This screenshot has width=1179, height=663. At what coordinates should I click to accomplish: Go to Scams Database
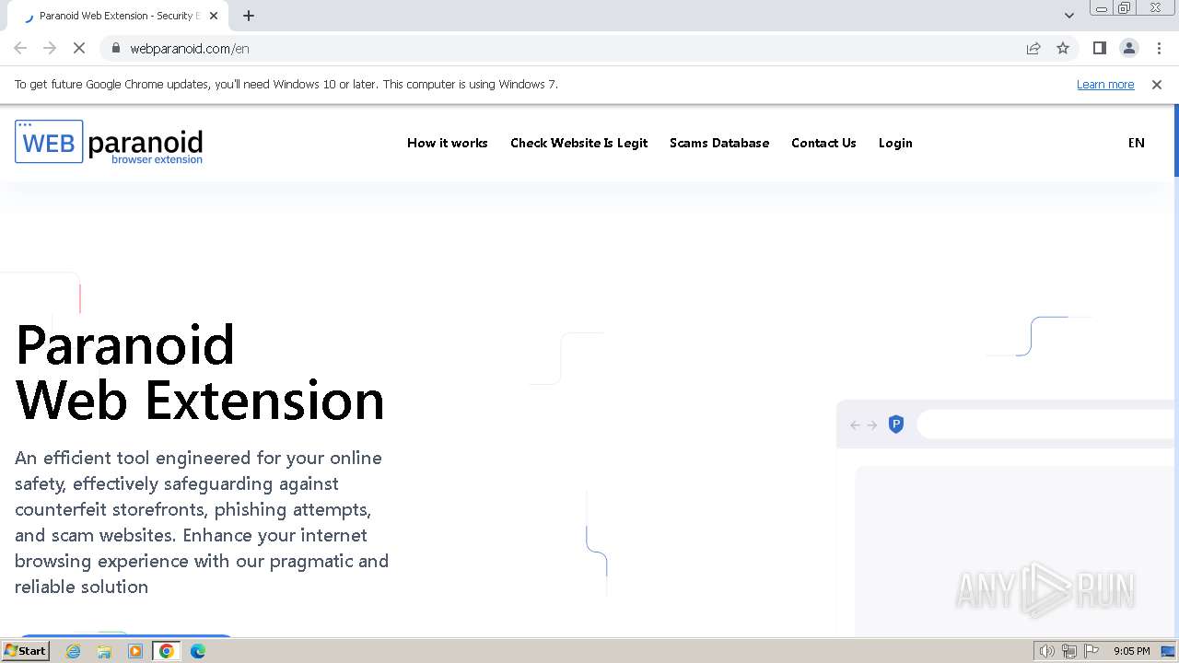coord(719,143)
